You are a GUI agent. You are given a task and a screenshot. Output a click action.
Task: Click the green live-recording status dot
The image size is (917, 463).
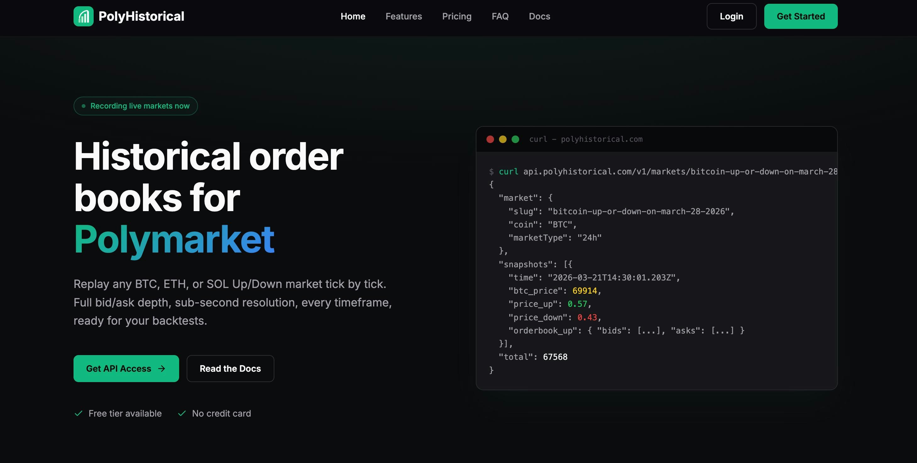point(84,106)
